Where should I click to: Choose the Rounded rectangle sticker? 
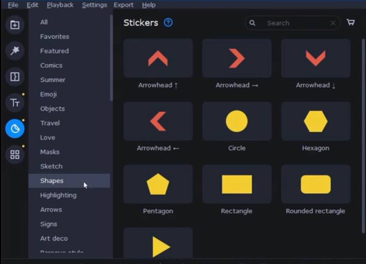click(315, 184)
